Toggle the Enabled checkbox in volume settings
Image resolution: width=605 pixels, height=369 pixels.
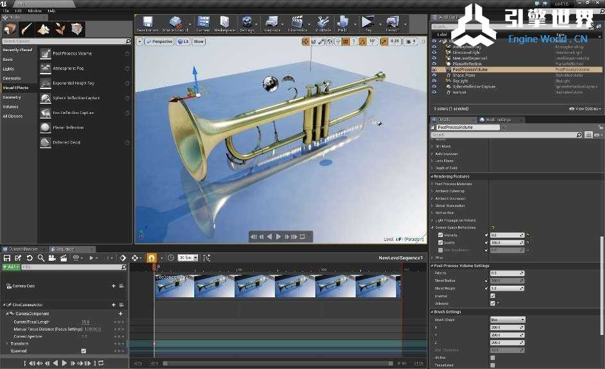(492, 296)
